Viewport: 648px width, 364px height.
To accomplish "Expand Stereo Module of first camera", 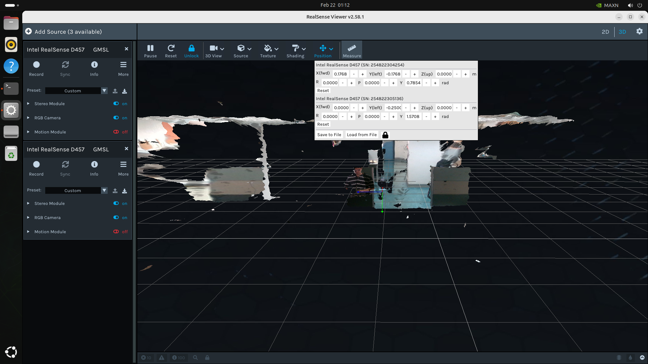I will pyautogui.click(x=28, y=103).
